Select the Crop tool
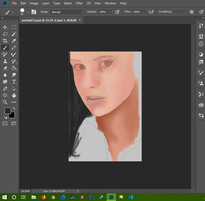The height and width of the screenshot is (201, 205). (5, 41)
